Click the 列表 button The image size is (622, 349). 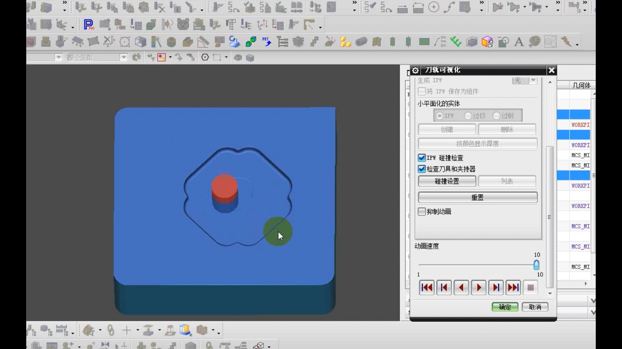click(507, 181)
